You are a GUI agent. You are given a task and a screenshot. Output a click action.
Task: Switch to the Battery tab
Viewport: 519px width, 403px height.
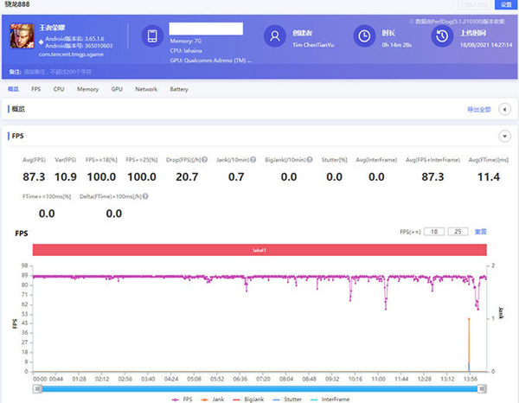click(x=179, y=89)
